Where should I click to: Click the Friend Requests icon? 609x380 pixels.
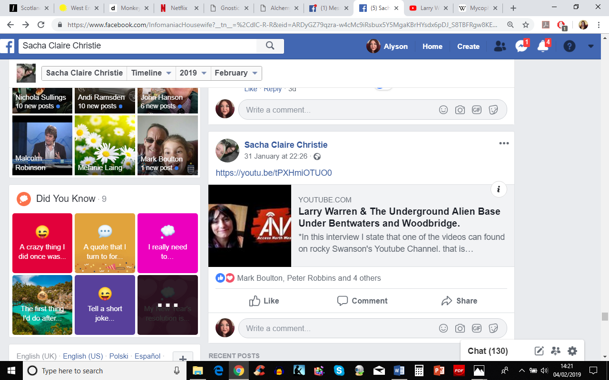coord(500,46)
